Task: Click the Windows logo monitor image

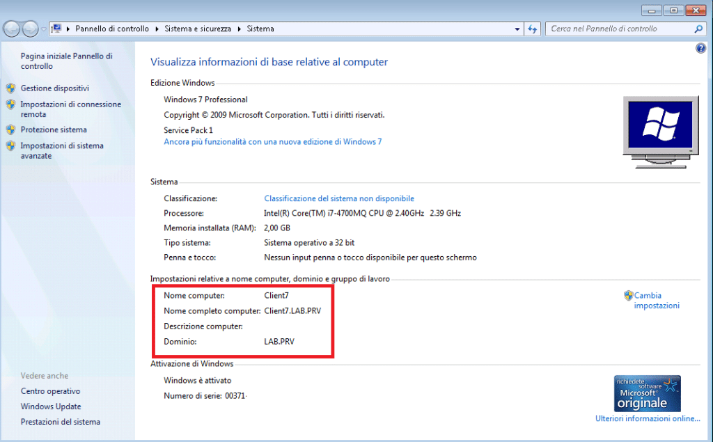Action: point(661,132)
